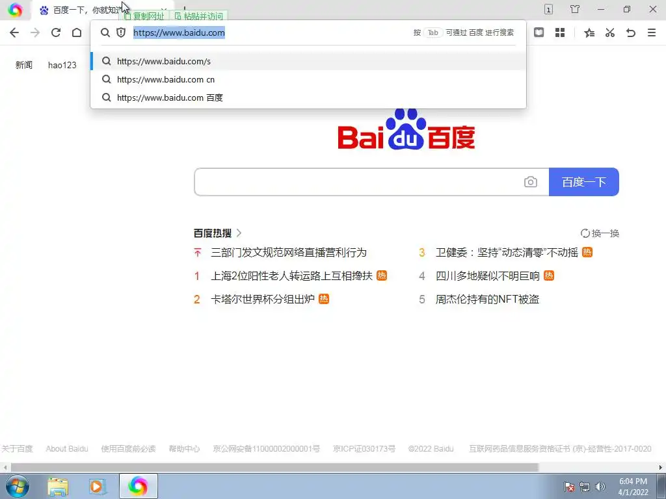The width and height of the screenshot is (666, 499).
Task: Restore closed tab with undo icon
Action: (x=631, y=32)
